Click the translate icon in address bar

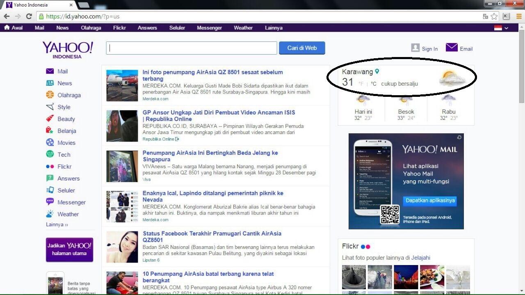tap(485, 16)
